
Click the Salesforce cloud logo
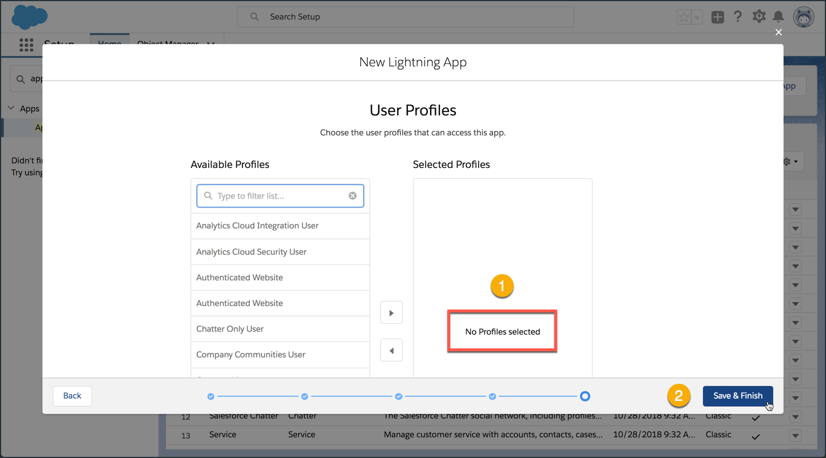[30, 17]
